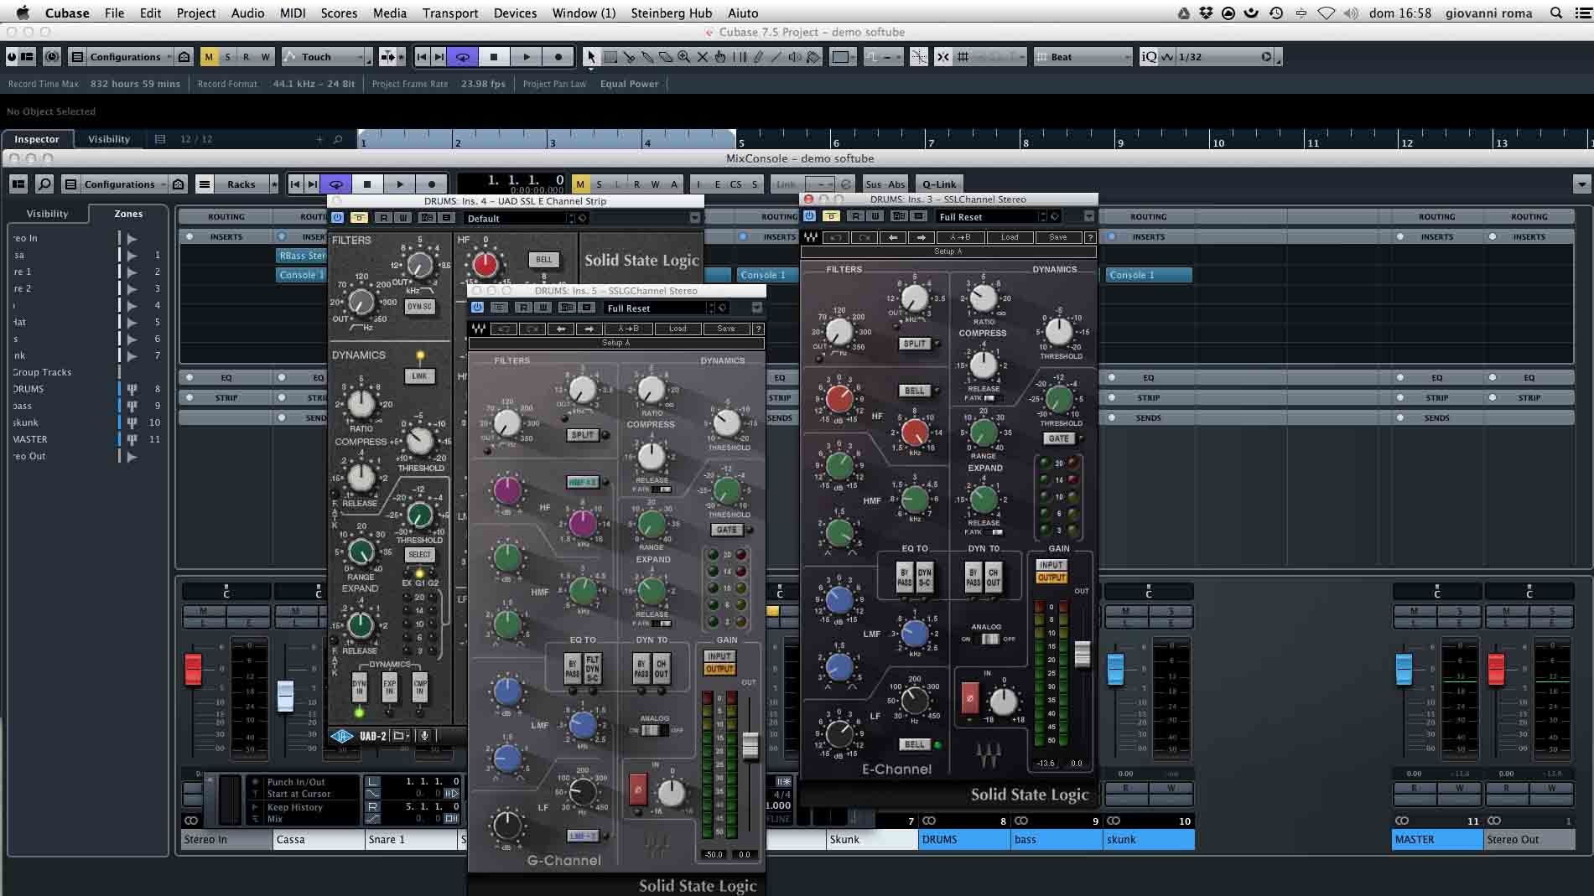
Task: Select the Object Selection arrow tool
Action: pos(591,57)
